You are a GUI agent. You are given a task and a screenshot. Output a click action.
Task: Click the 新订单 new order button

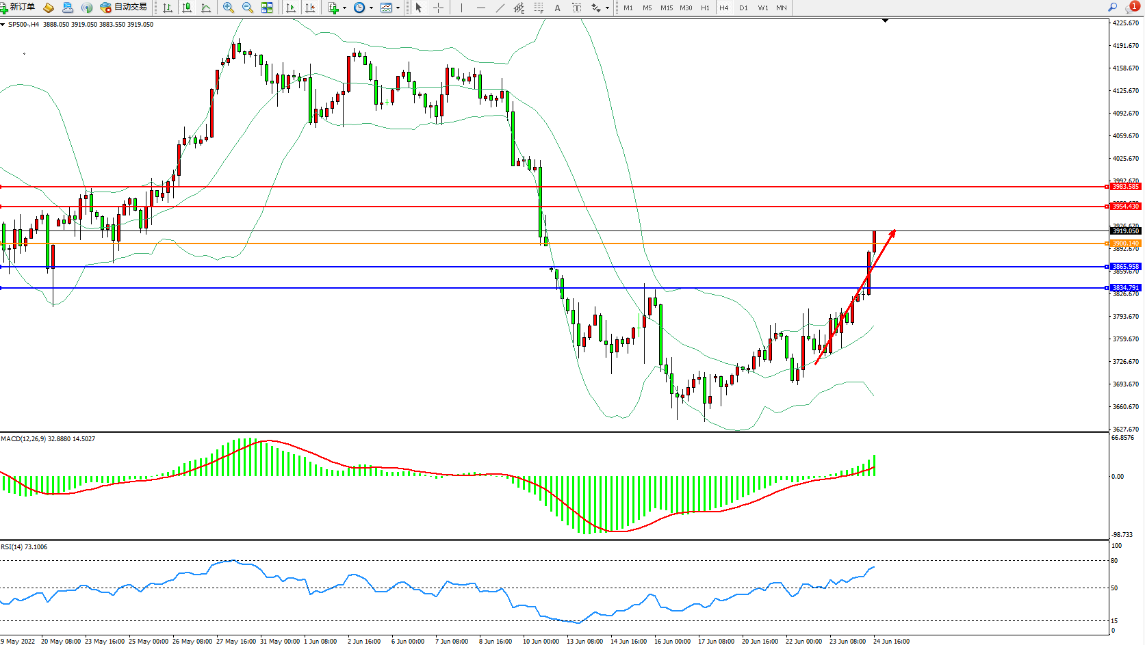pos(18,8)
